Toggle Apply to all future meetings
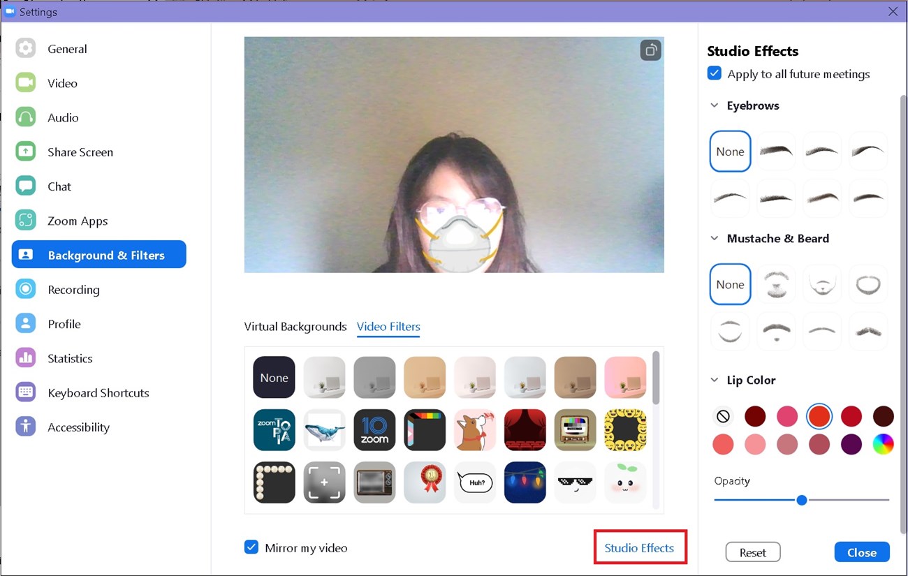 [714, 73]
